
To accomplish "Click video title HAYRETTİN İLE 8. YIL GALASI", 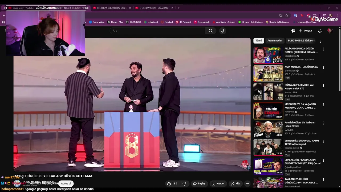I will (53, 176).
